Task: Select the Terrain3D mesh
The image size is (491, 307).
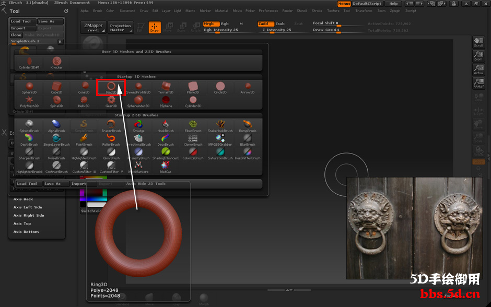Action: coord(166,88)
